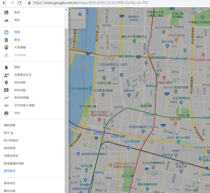Switch to the 地形 terrain layer icon
Image resolution: width=210 pixels, height=193 pixels.
pyautogui.click(x=6, y=20)
